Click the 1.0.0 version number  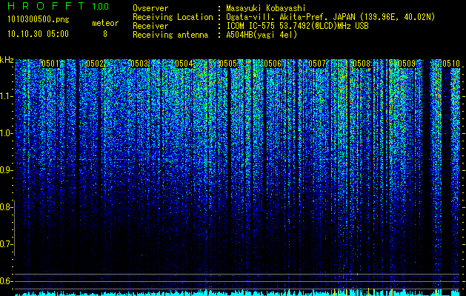tap(101, 6)
